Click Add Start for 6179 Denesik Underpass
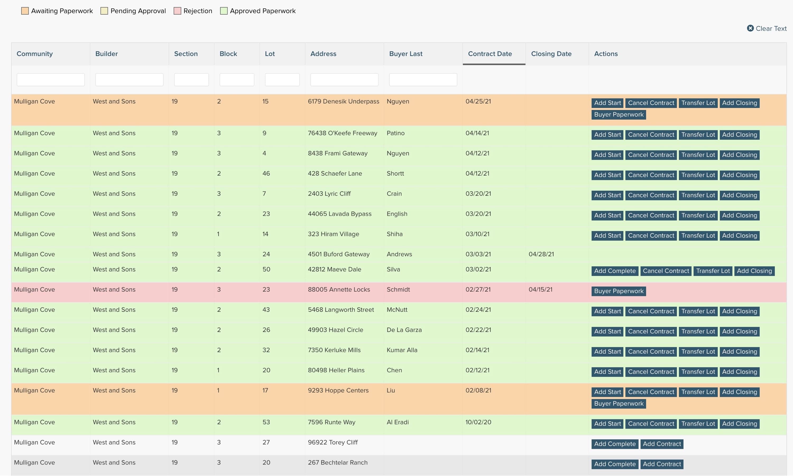Screen dimensions: 793x476 click(607, 103)
